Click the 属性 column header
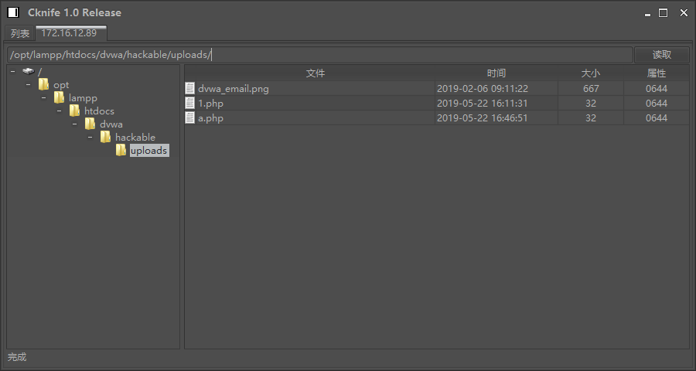 657,73
